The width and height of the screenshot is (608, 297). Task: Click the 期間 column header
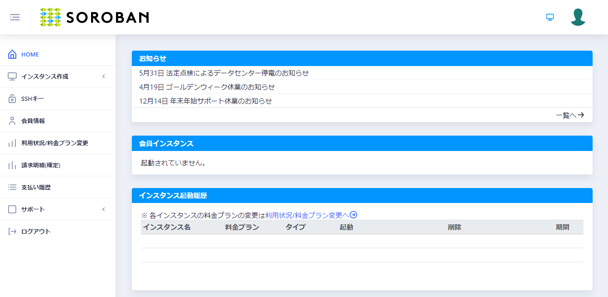click(x=563, y=227)
